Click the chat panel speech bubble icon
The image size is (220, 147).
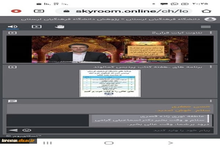pos(12,101)
